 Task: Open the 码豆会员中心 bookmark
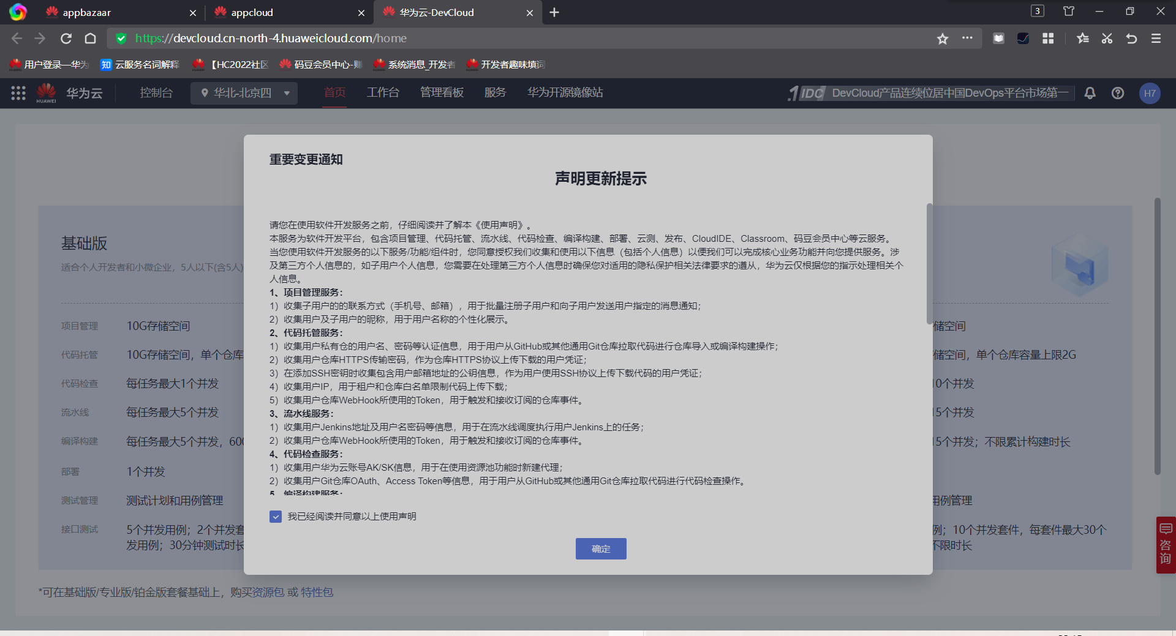point(321,64)
